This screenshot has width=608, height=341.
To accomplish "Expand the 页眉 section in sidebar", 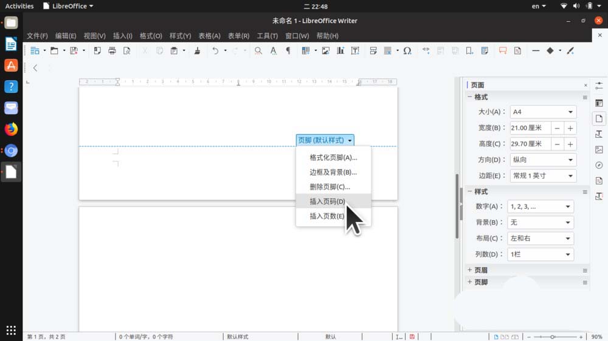I will pos(470,270).
